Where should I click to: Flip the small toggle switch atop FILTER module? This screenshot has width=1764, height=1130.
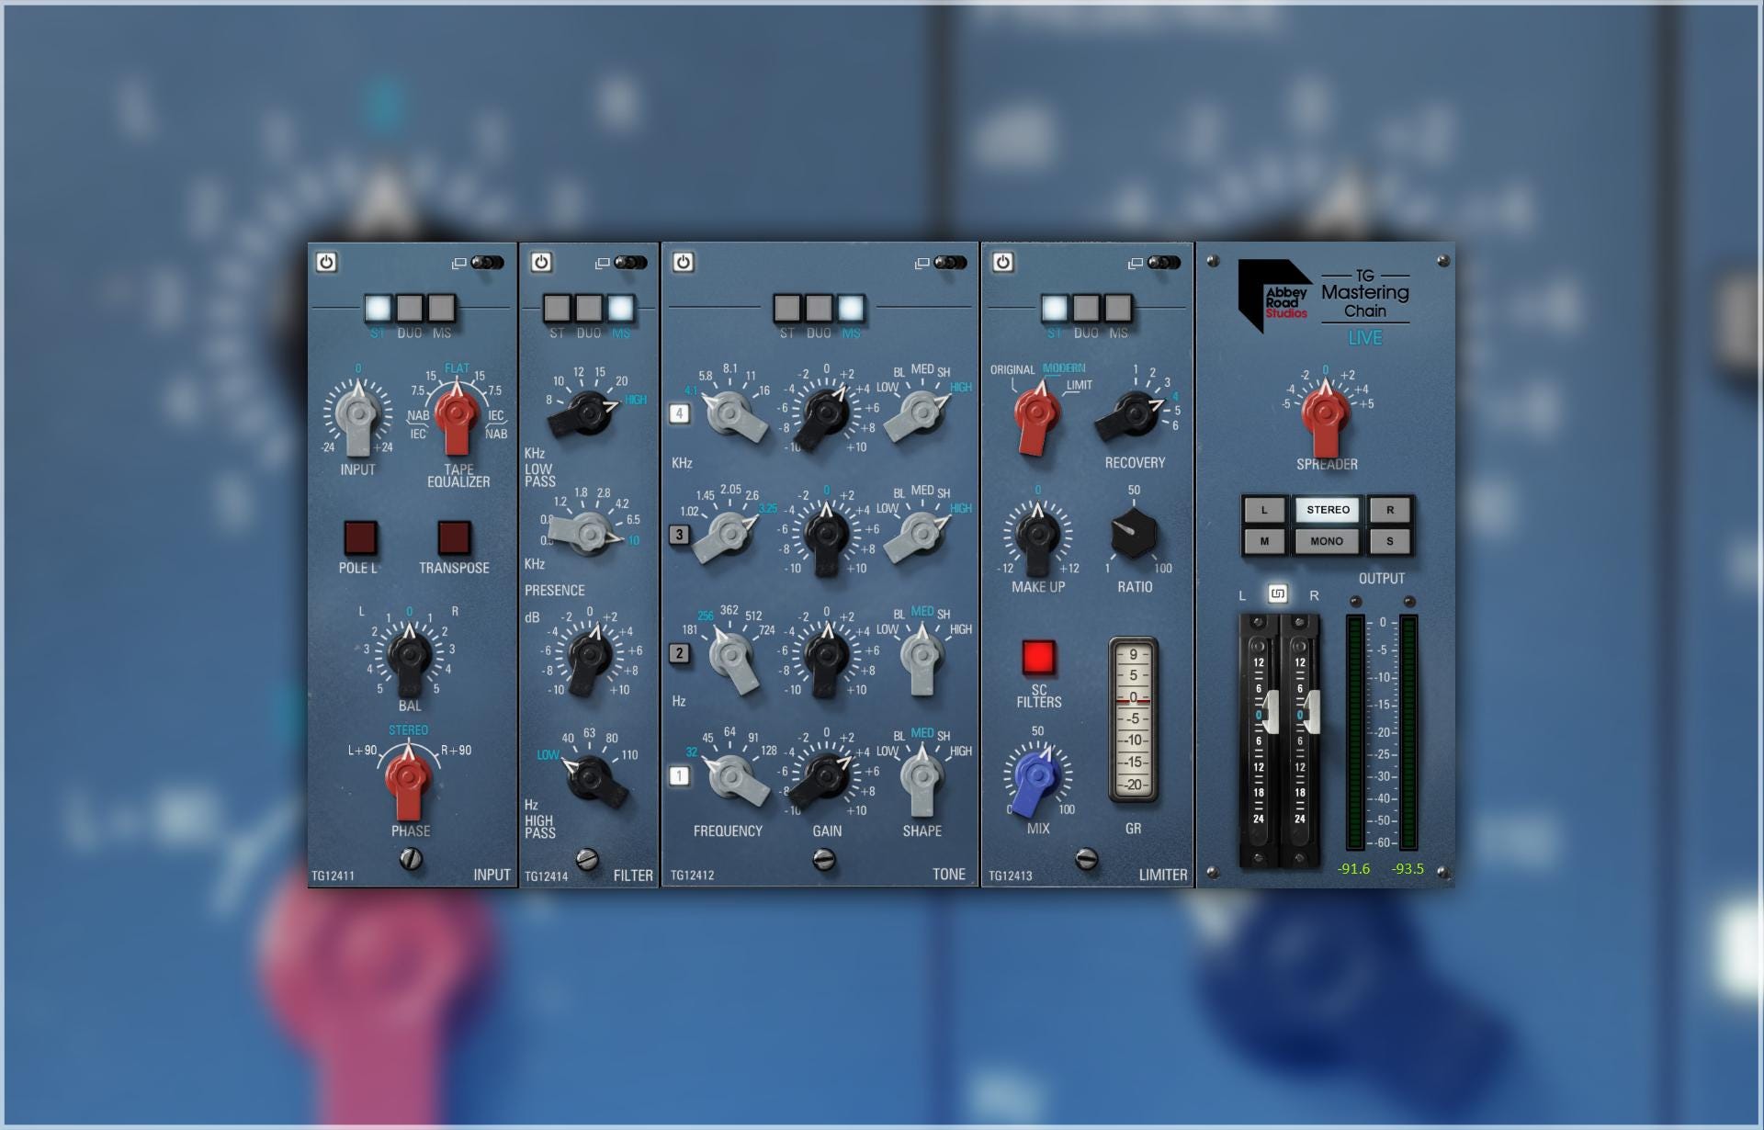[x=631, y=263]
